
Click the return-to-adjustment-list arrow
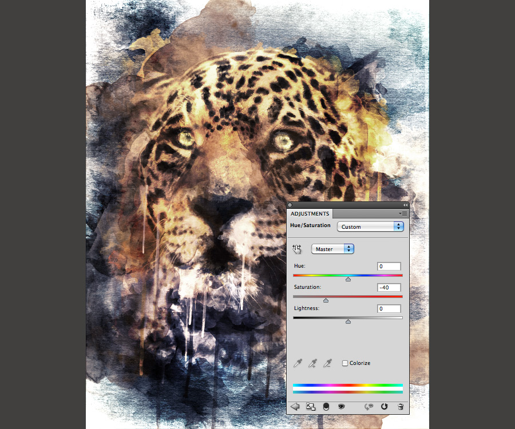[x=295, y=407]
